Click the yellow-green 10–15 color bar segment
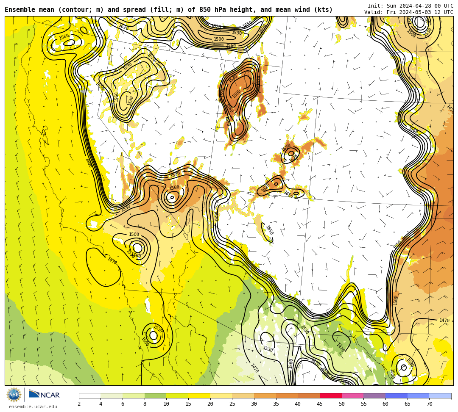This screenshot has width=458, height=412. pos(177,395)
